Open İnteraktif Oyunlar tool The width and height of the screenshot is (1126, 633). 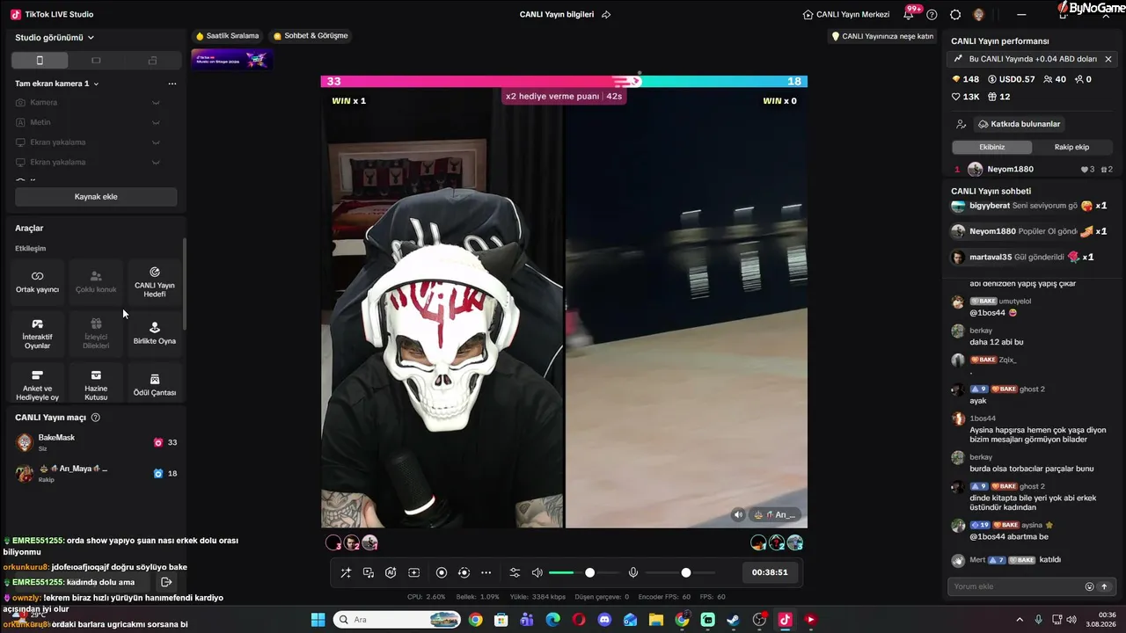tap(37, 333)
